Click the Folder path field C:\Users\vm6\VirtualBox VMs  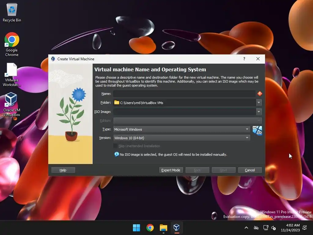pyautogui.click(x=184, y=103)
